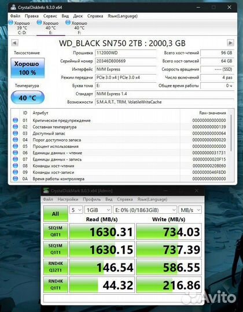Open the Язык(Language) menu in CrystalDiskInfo
Image resolution: width=243 pixels, height=312 pixels.
pyautogui.click(x=123, y=16)
